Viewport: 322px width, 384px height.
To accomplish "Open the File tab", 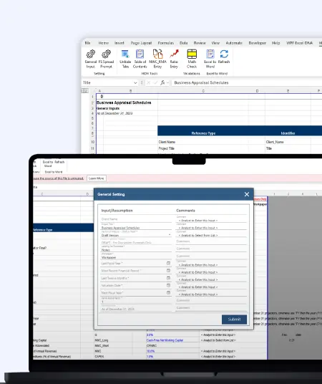I will [x=87, y=43].
